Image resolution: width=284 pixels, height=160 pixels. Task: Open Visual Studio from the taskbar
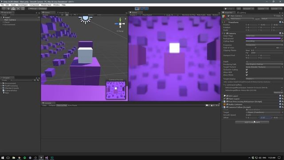(47, 158)
